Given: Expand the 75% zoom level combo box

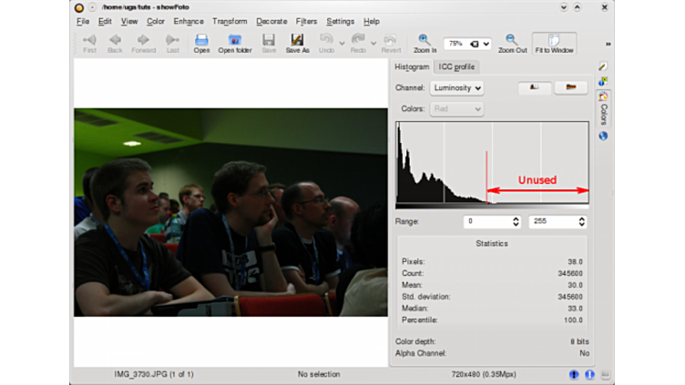Looking at the screenshot, I should click(x=467, y=44).
